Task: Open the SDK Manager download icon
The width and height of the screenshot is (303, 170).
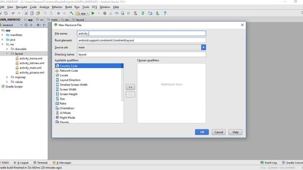Action: point(158,13)
